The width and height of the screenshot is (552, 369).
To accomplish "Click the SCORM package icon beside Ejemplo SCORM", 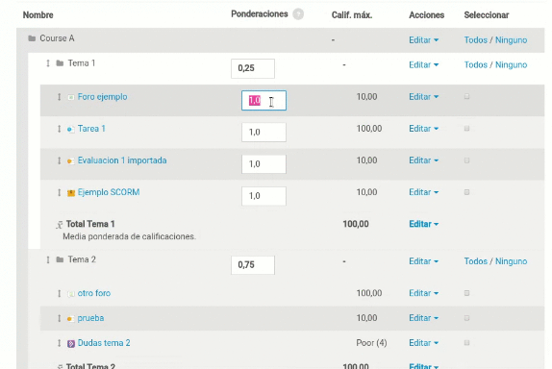I will (x=71, y=193).
